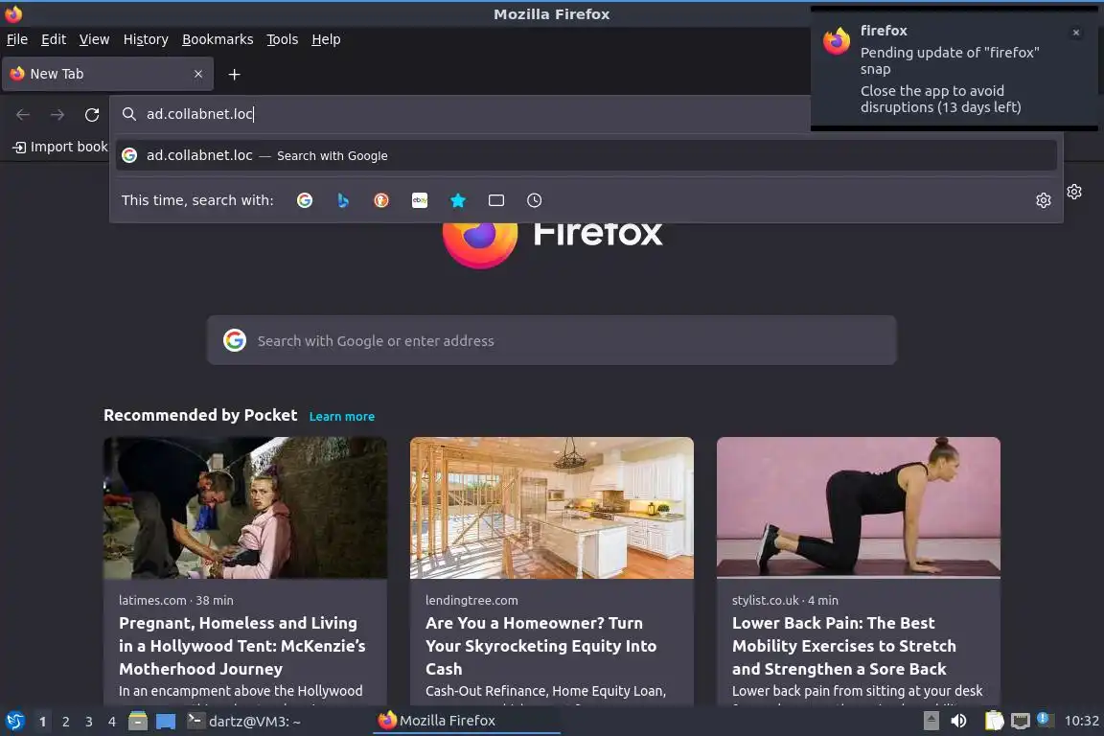This screenshot has width=1104, height=736.
Task: Show desktop using the blue taskbar icon
Action: click(x=166, y=722)
